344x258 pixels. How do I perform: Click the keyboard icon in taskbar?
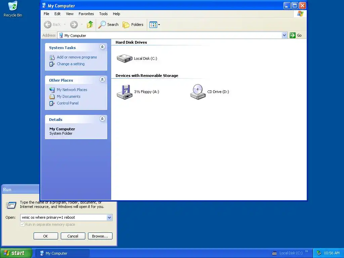coord(274,253)
